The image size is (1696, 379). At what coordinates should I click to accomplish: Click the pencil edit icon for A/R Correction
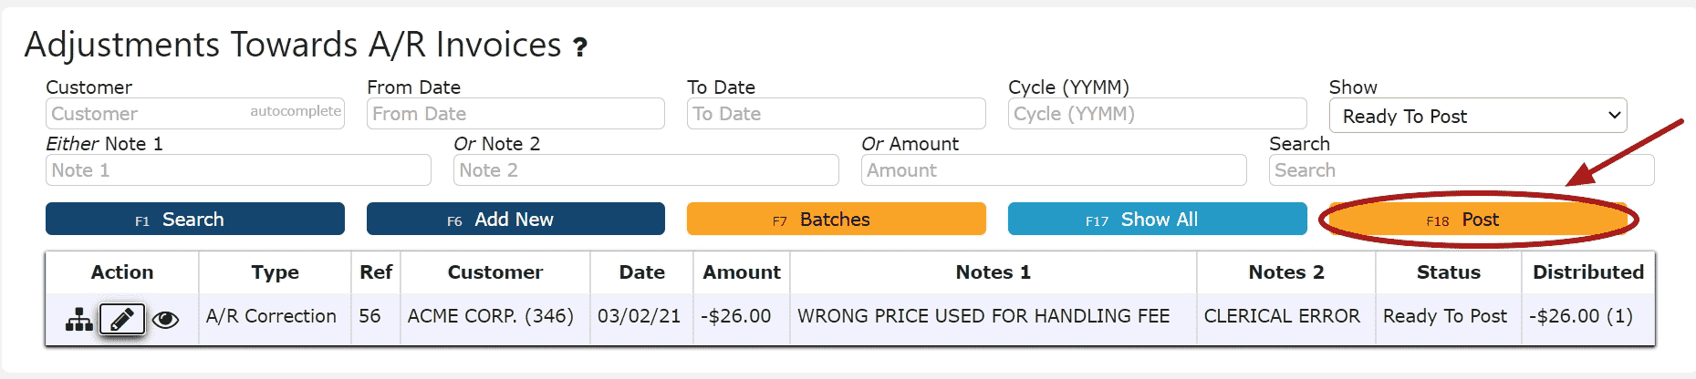(121, 319)
